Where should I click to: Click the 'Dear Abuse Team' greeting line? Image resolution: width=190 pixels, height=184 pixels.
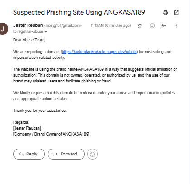[29, 40]
